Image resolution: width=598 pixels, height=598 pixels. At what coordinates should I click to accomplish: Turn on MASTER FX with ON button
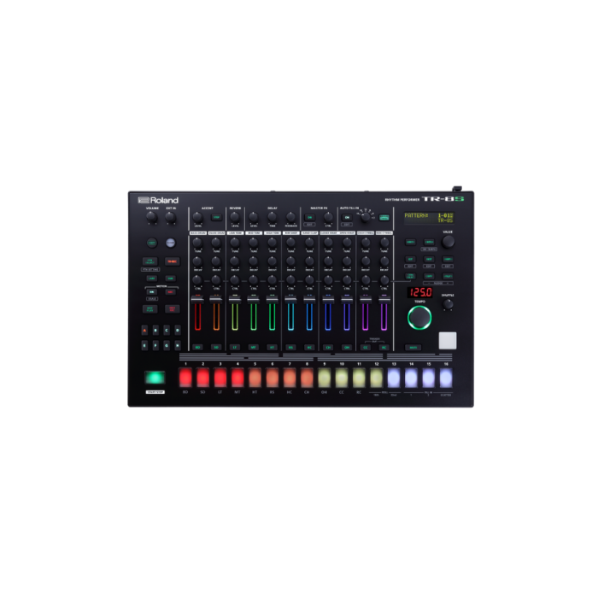pyautogui.click(x=309, y=217)
